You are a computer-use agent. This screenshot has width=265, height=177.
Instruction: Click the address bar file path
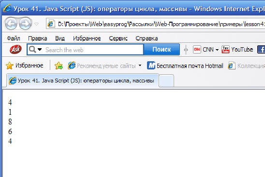(x=162, y=24)
